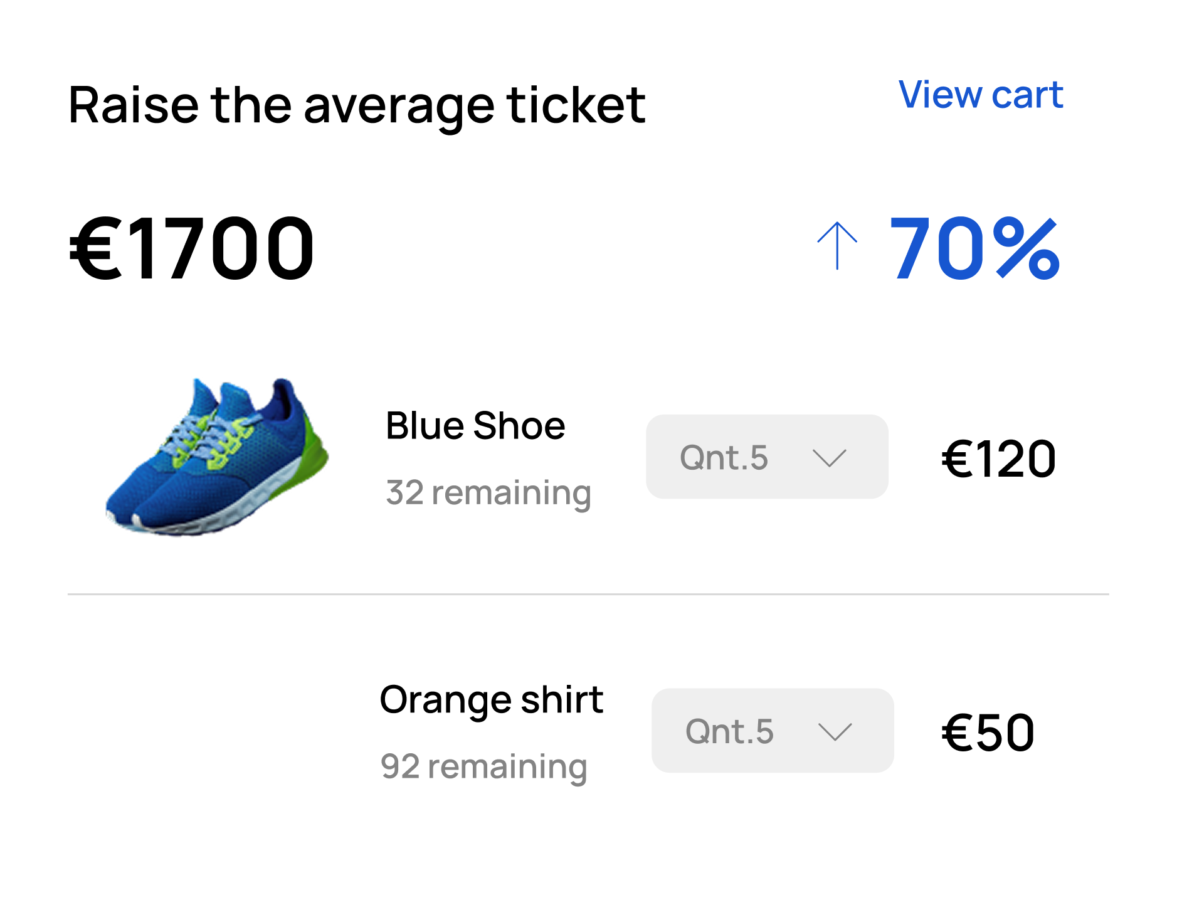Click the €50 price of Orange shirt
Viewport: 1177px width, 900px height.
click(x=988, y=733)
